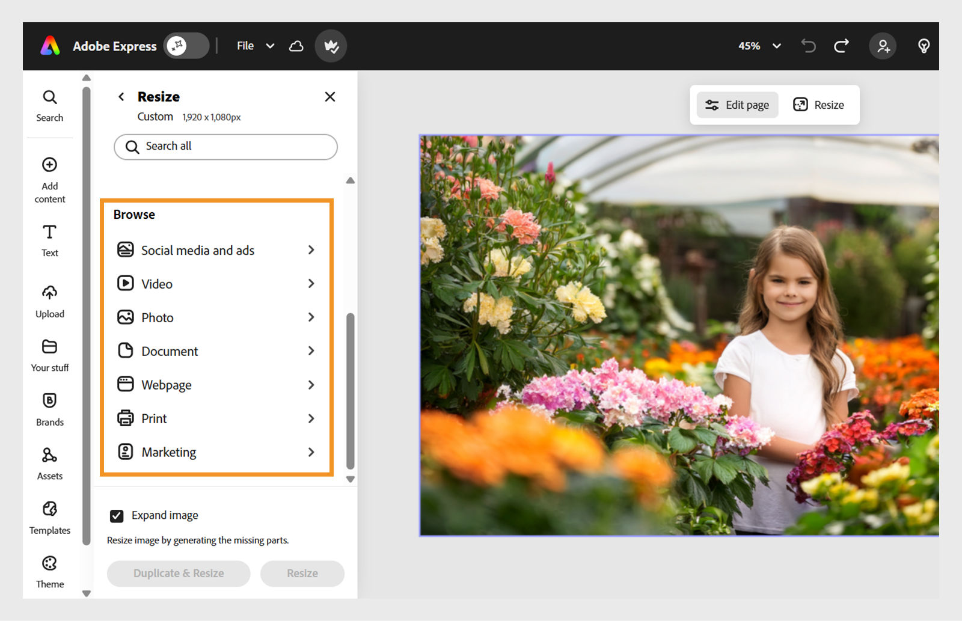962x621 pixels.
Task: Click the lightbulb ideas icon top right
Action: (924, 46)
